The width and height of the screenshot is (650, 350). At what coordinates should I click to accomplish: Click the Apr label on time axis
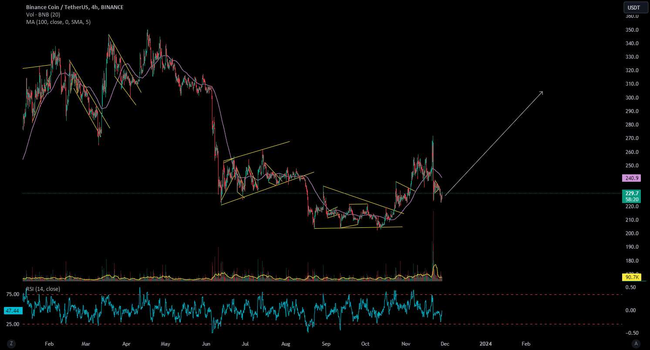[x=126, y=343]
